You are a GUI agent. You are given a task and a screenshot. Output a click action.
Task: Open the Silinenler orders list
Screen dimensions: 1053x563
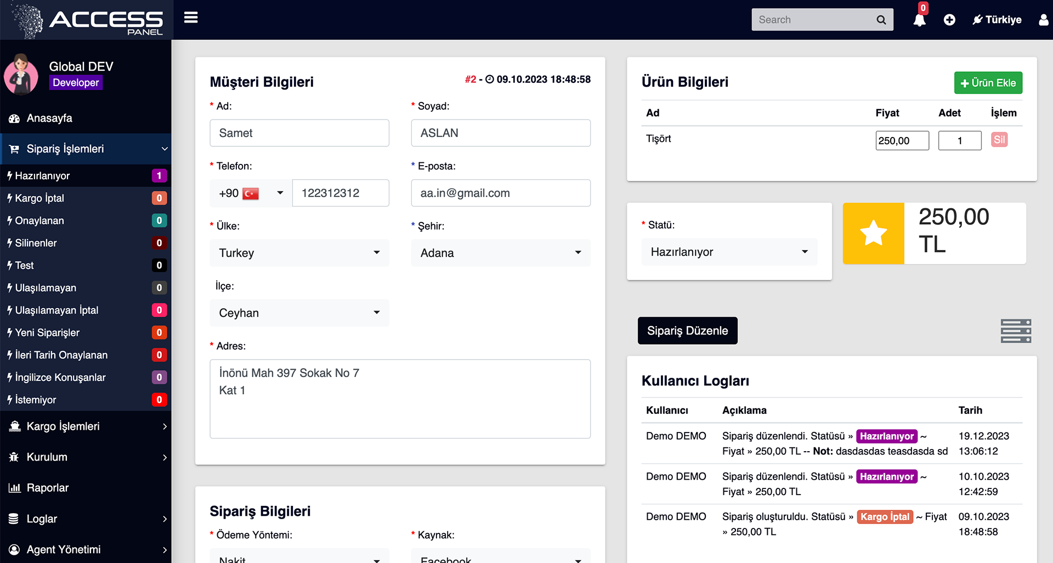point(86,243)
